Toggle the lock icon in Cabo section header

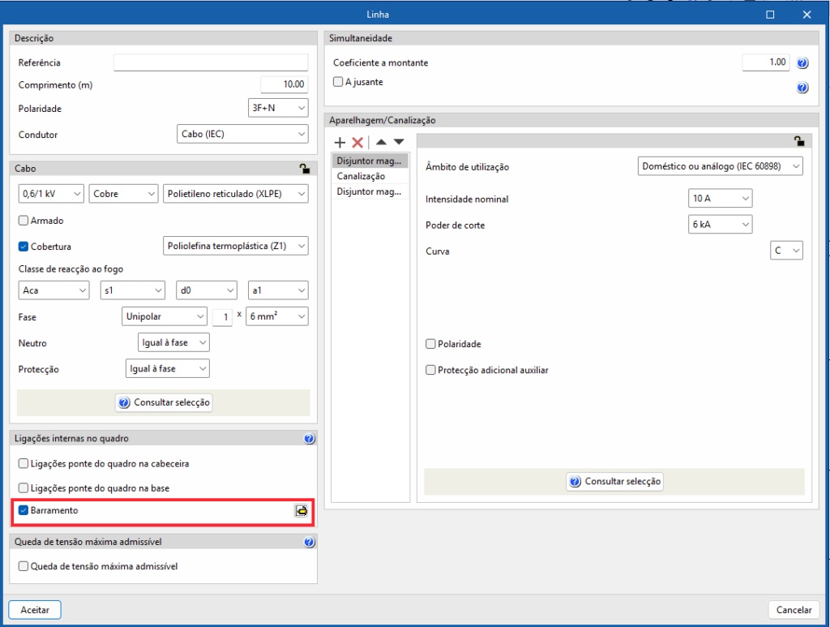click(305, 169)
